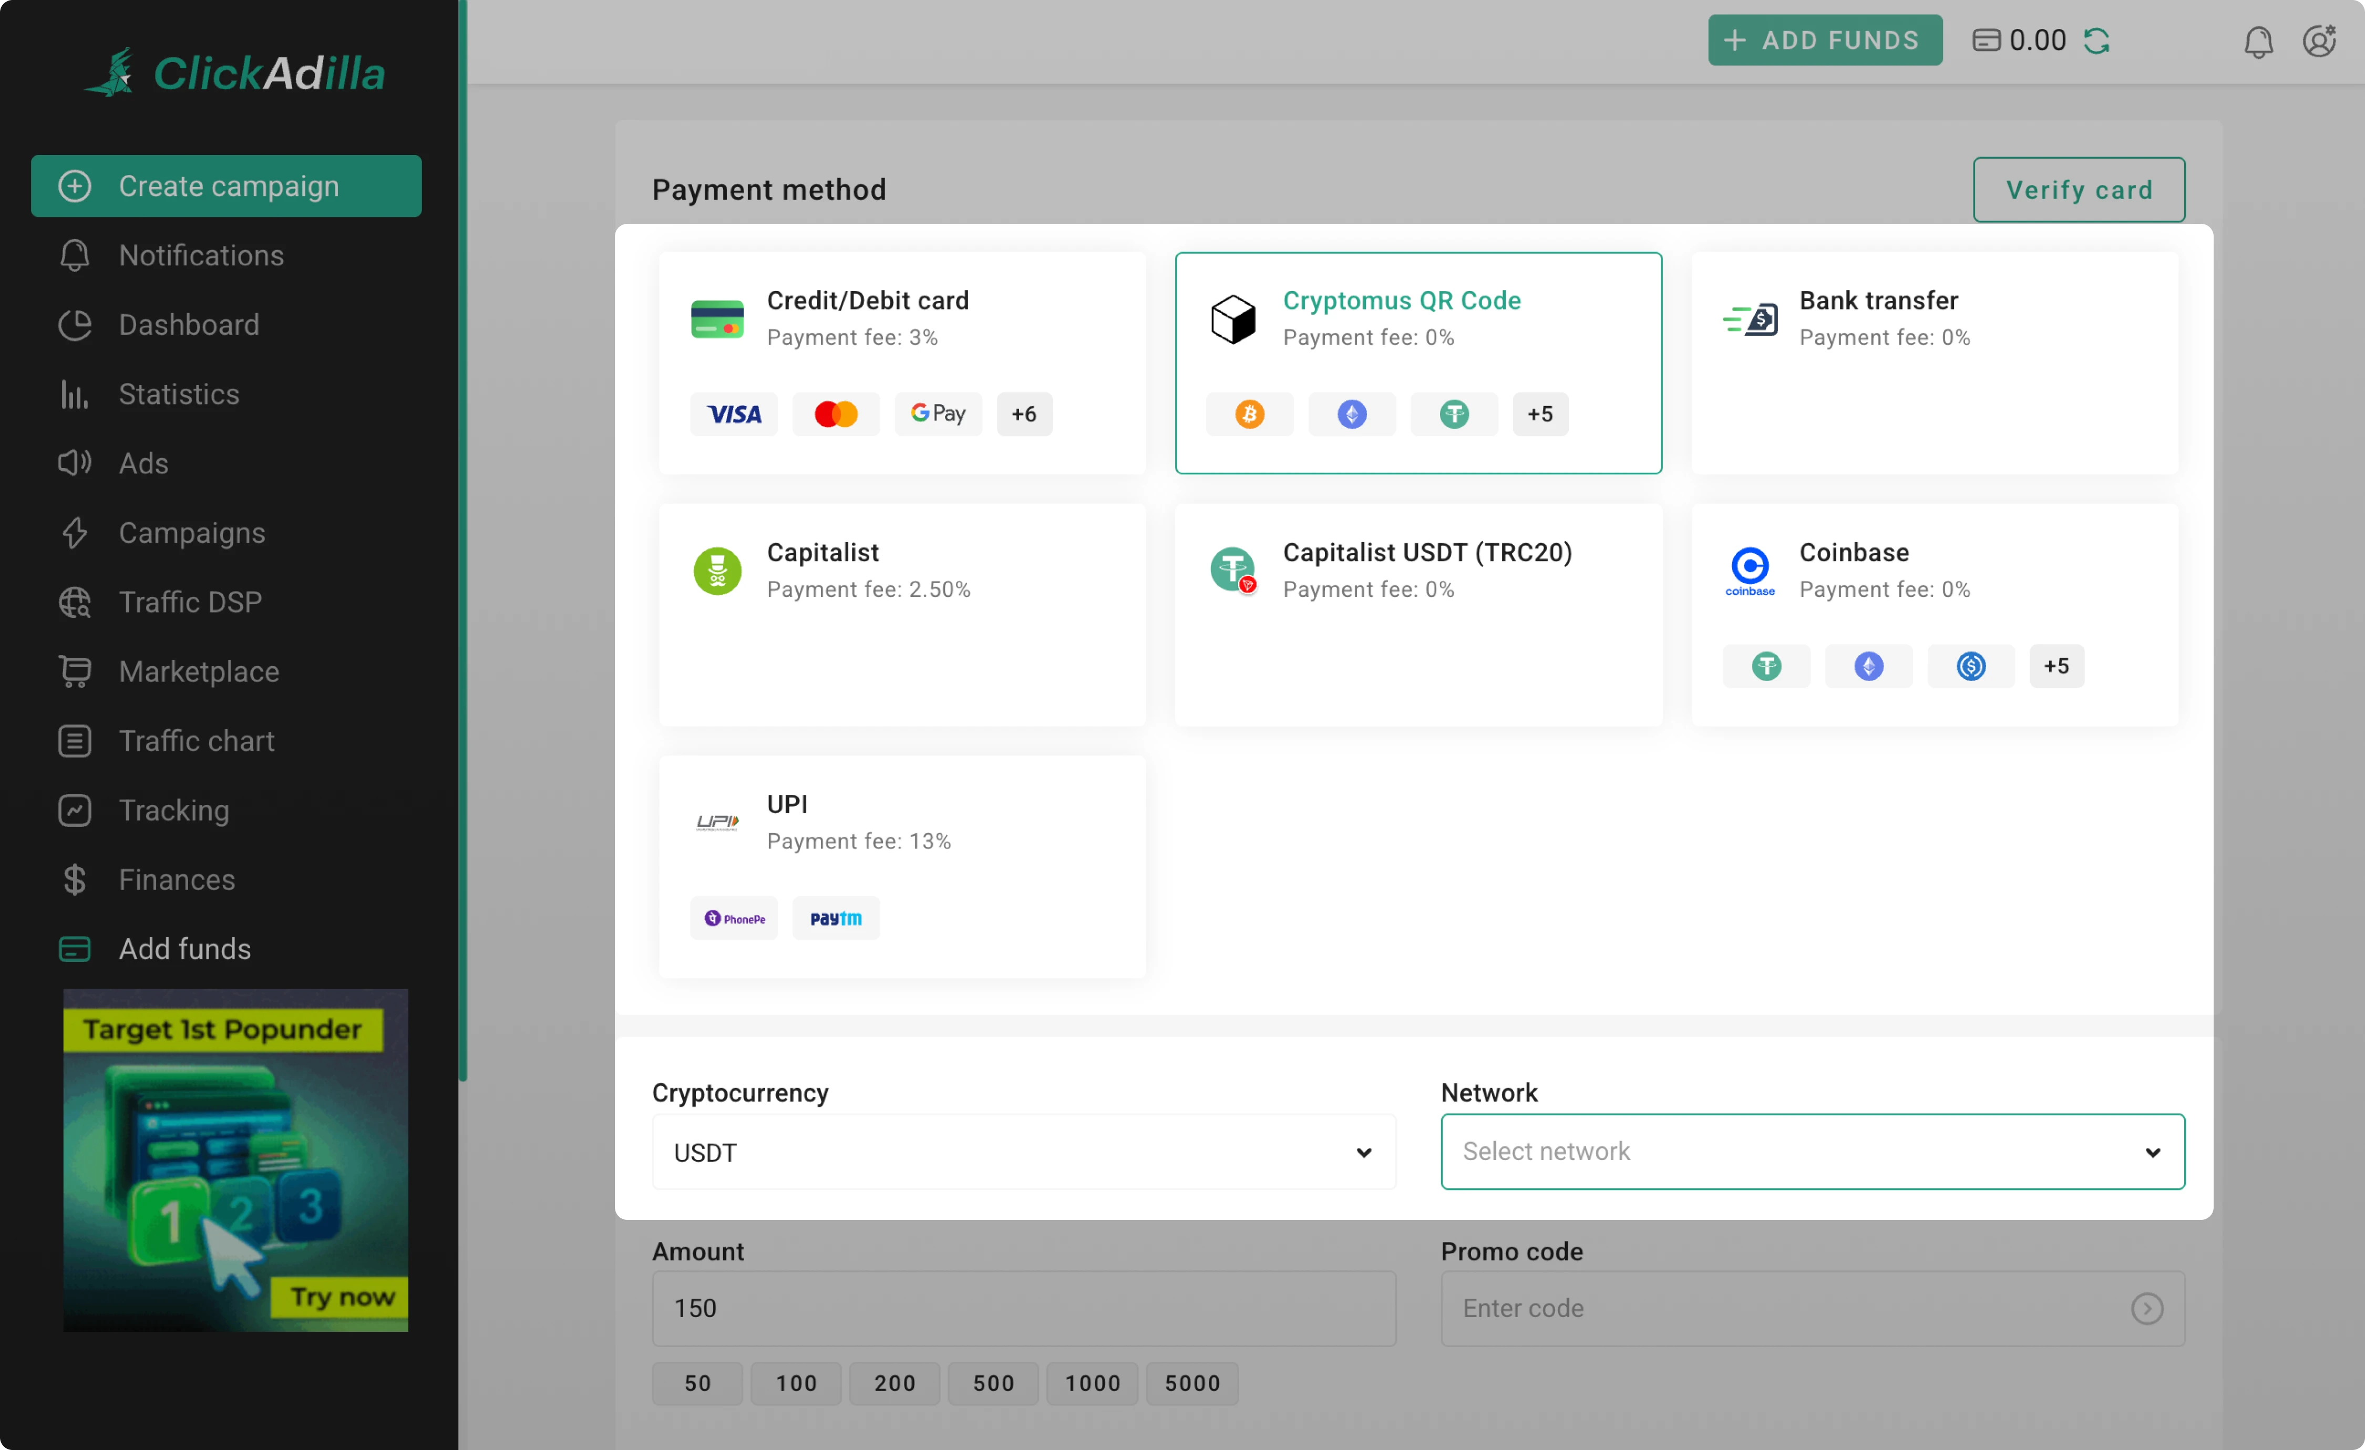Open Dashboard from the sidebar
Screen dimensions: 2365x1450
pos(188,324)
